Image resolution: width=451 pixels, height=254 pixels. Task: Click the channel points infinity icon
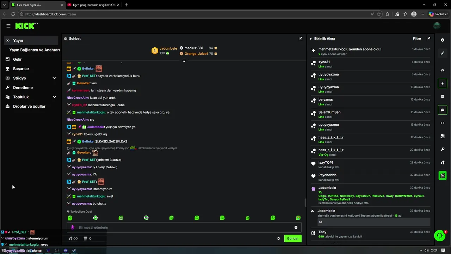pos(73,238)
